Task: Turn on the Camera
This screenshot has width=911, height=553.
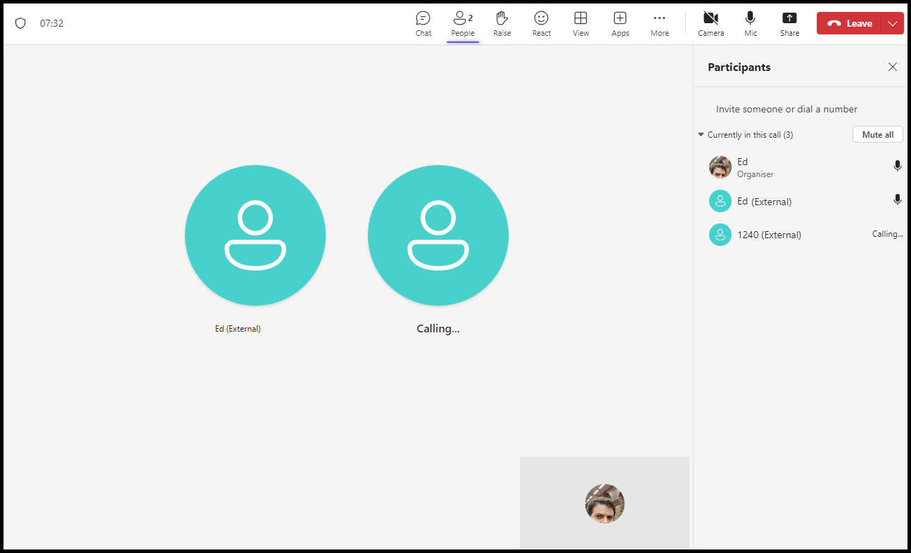Action: pos(711,23)
